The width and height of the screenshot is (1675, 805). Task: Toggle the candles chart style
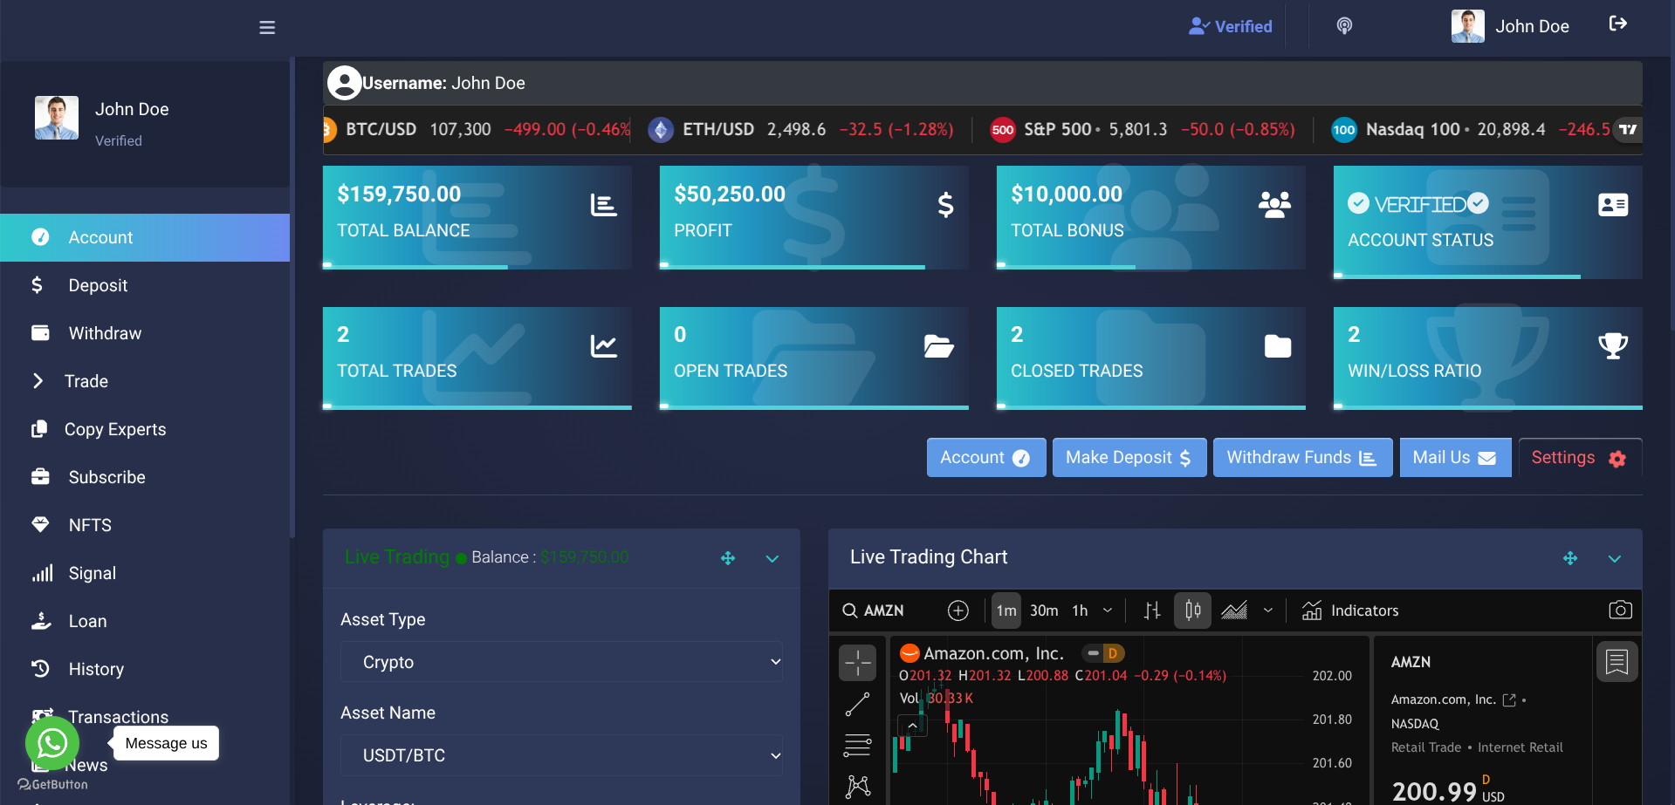pyautogui.click(x=1192, y=611)
